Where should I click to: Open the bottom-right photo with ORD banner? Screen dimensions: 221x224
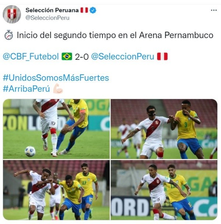click(164, 190)
